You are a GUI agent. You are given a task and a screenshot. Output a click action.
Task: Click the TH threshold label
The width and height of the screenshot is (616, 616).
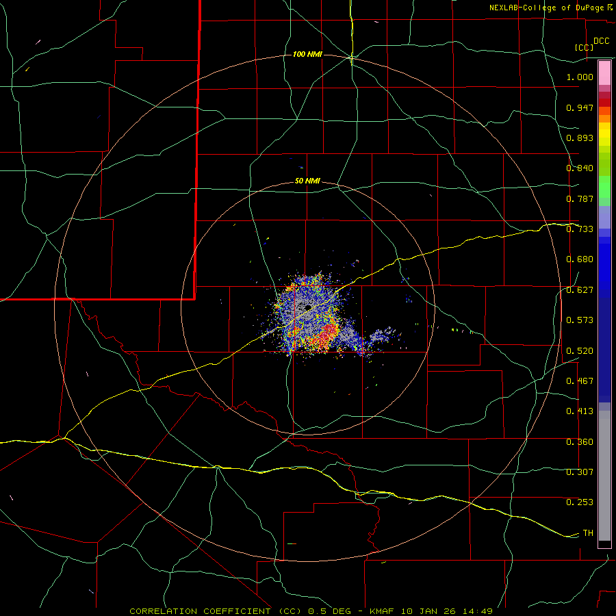click(x=588, y=533)
